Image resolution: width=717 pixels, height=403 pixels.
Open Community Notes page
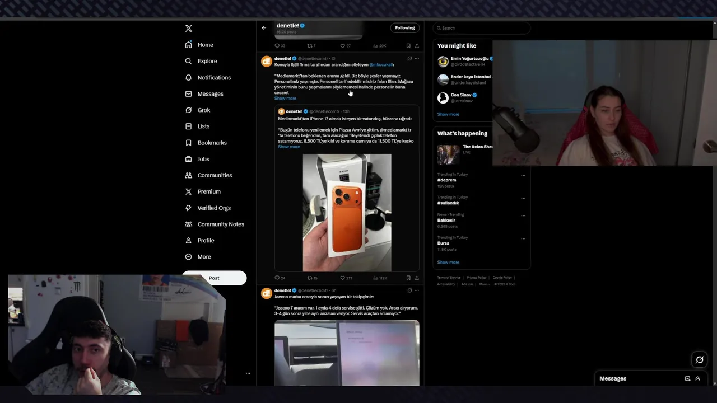[215, 224]
